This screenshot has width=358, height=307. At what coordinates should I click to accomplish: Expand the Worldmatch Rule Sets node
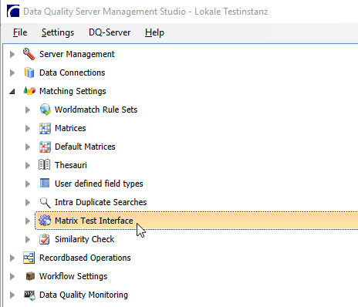click(x=28, y=110)
